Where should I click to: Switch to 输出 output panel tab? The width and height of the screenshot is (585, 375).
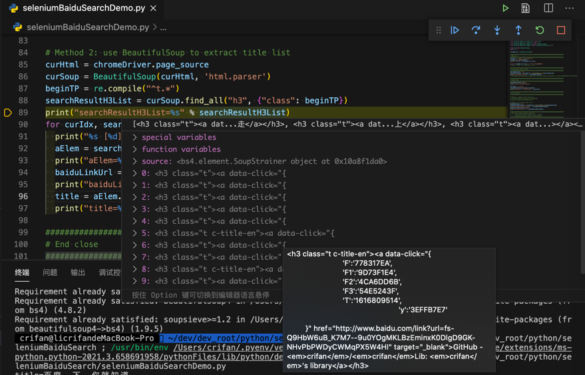point(78,272)
